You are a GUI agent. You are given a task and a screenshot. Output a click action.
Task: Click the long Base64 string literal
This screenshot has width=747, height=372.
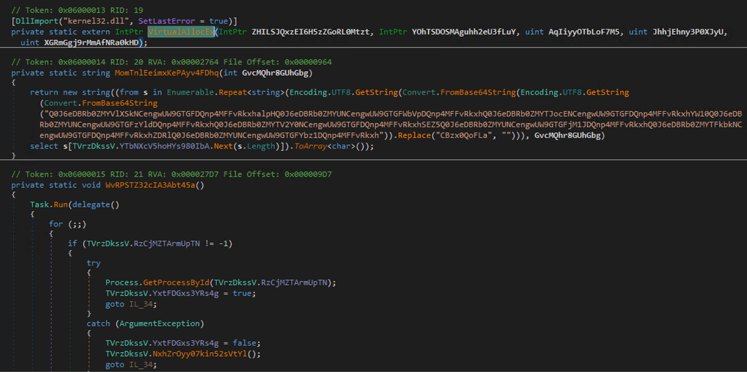click(391, 124)
